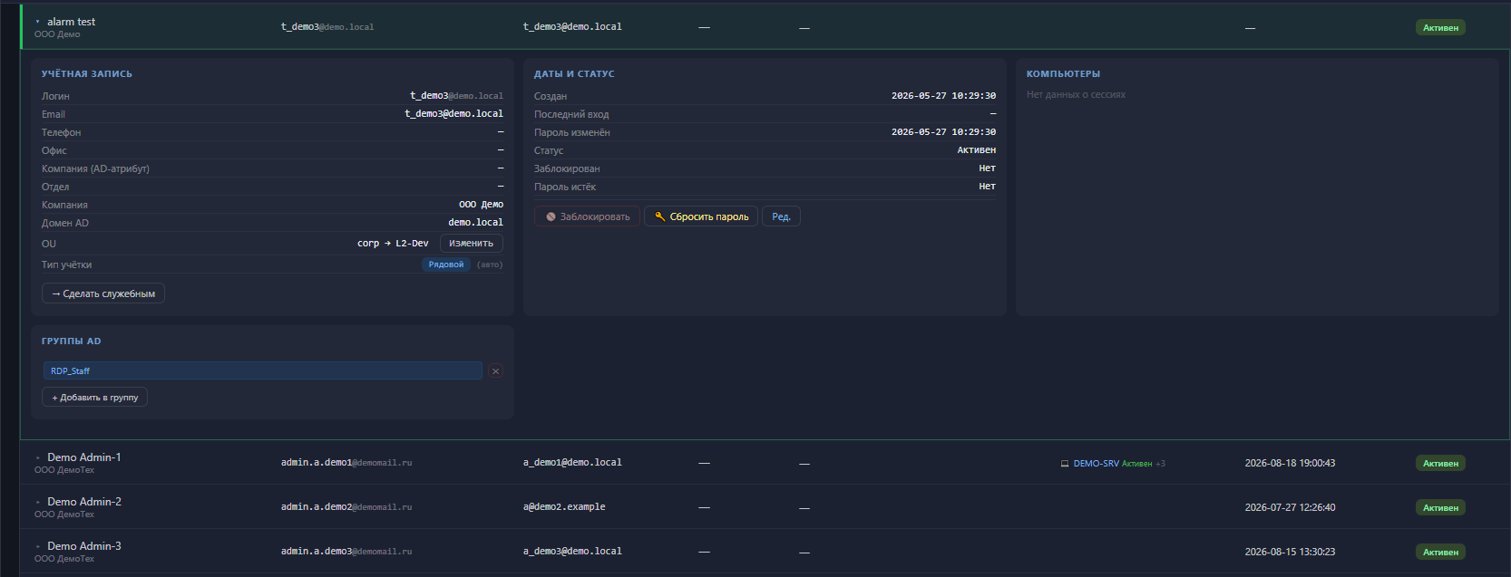1511x577 pixels.
Task: Click the date 2026-08-18 19:00:43
Action: point(1290,463)
